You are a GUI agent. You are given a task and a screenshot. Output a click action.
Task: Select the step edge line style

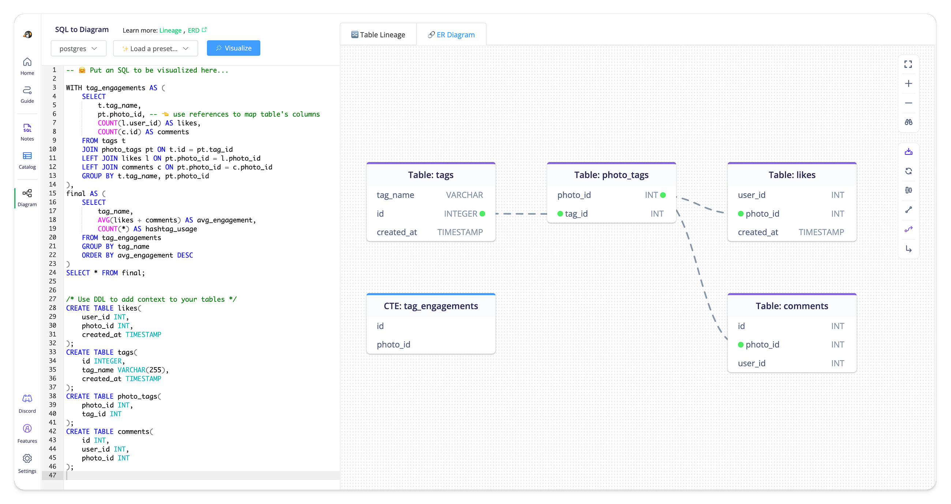(x=908, y=249)
